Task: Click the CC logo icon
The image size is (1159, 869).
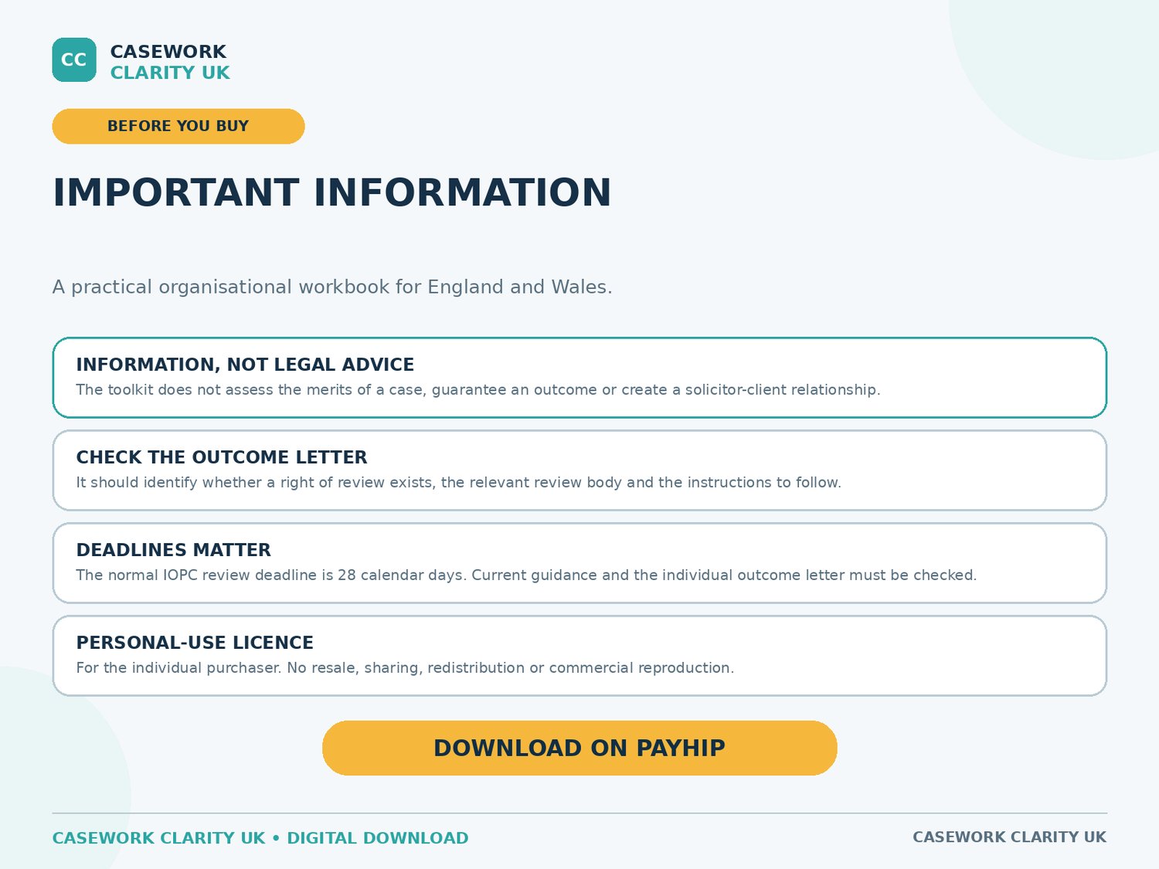Action: coord(74,59)
